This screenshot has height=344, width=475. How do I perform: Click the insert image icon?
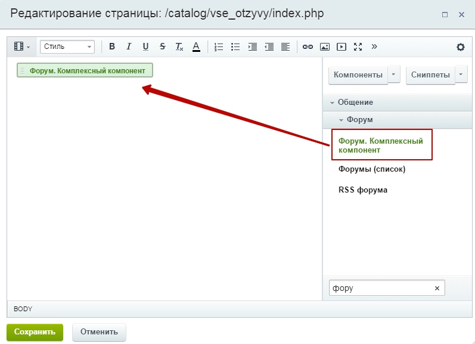point(324,47)
